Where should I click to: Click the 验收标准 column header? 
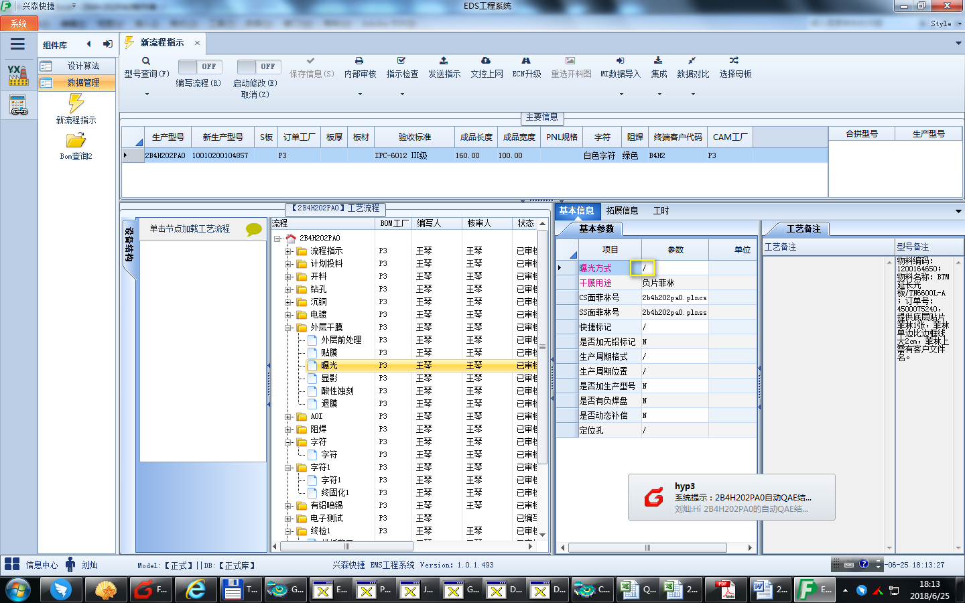414,137
